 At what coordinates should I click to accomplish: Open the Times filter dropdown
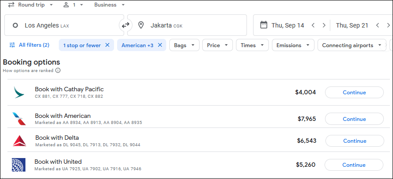[x=252, y=45]
